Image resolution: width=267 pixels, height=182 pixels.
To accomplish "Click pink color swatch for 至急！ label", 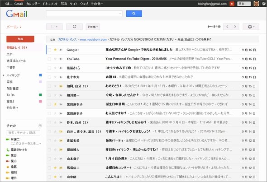I will click(41, 102).
